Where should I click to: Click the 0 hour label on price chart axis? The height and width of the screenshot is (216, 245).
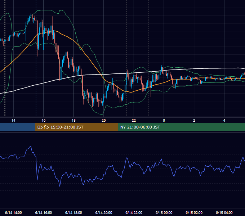(164, 121)
